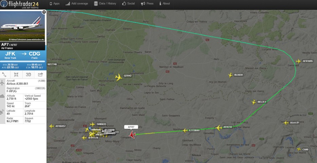Expand the Data / History menu
The width and height of the screenshot is (317, 163).
105,3
